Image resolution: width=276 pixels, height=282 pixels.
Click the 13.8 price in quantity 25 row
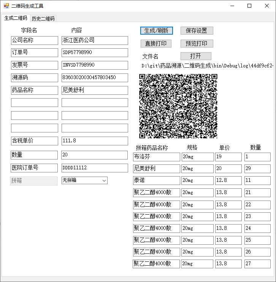(228, 240)
